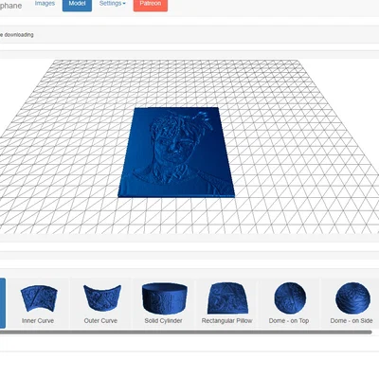This screenshot has width=379, height=379.
Task: Open the Images tab
Action: pos(45,4)
